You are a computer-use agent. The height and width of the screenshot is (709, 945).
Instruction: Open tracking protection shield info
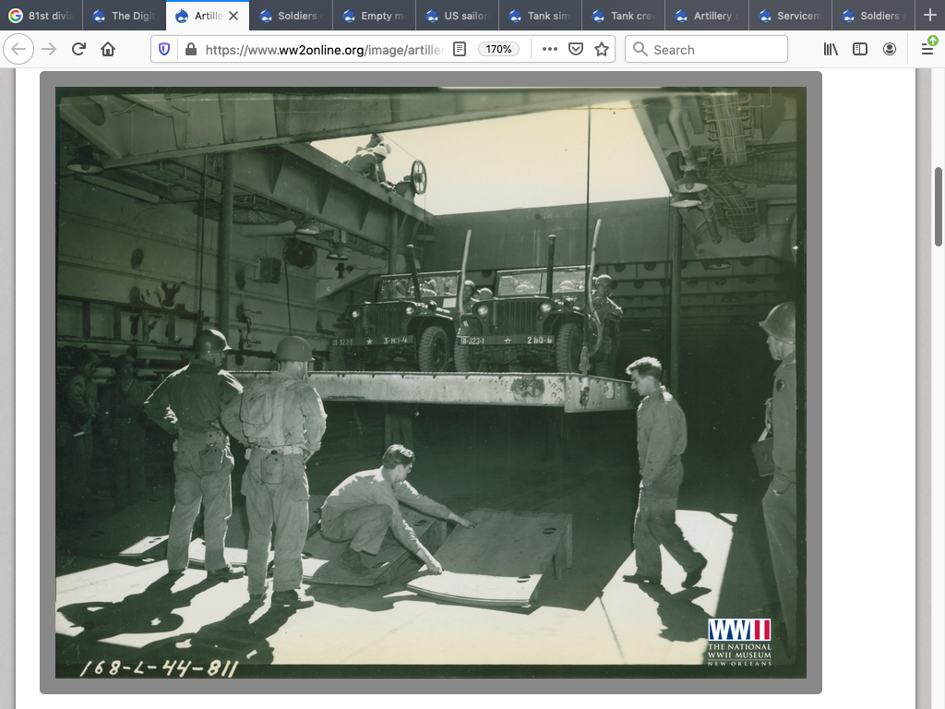164,49
